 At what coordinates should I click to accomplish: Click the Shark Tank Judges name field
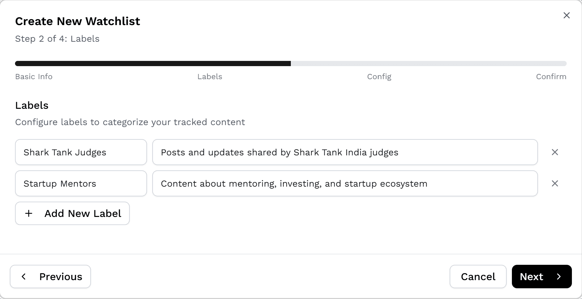[x=81, y=152]
